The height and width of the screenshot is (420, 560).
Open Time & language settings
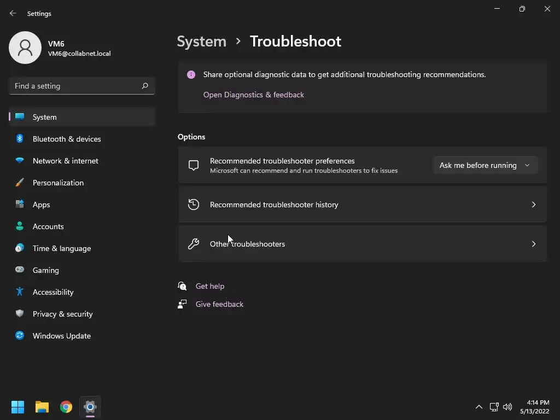[x=62, y=248]
